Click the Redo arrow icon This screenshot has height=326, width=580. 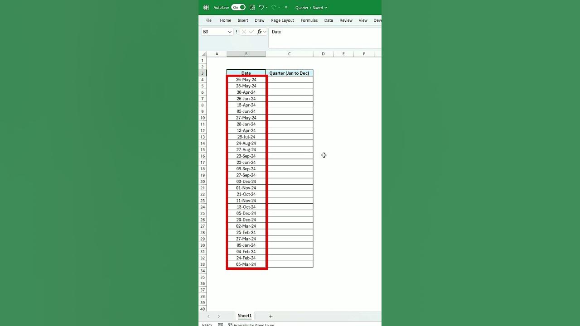click(x=274, y=7)
